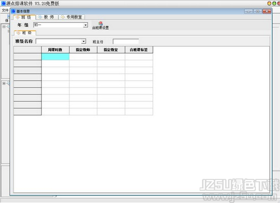Screen dimensions: 280x203
Task: Open the 合班课设置 settings icon
Action: coord(100,26)
